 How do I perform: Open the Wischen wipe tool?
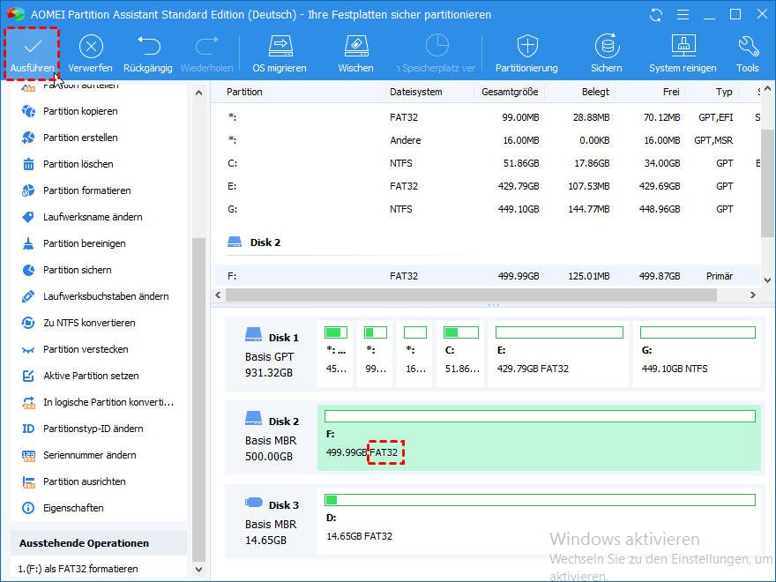355,47
